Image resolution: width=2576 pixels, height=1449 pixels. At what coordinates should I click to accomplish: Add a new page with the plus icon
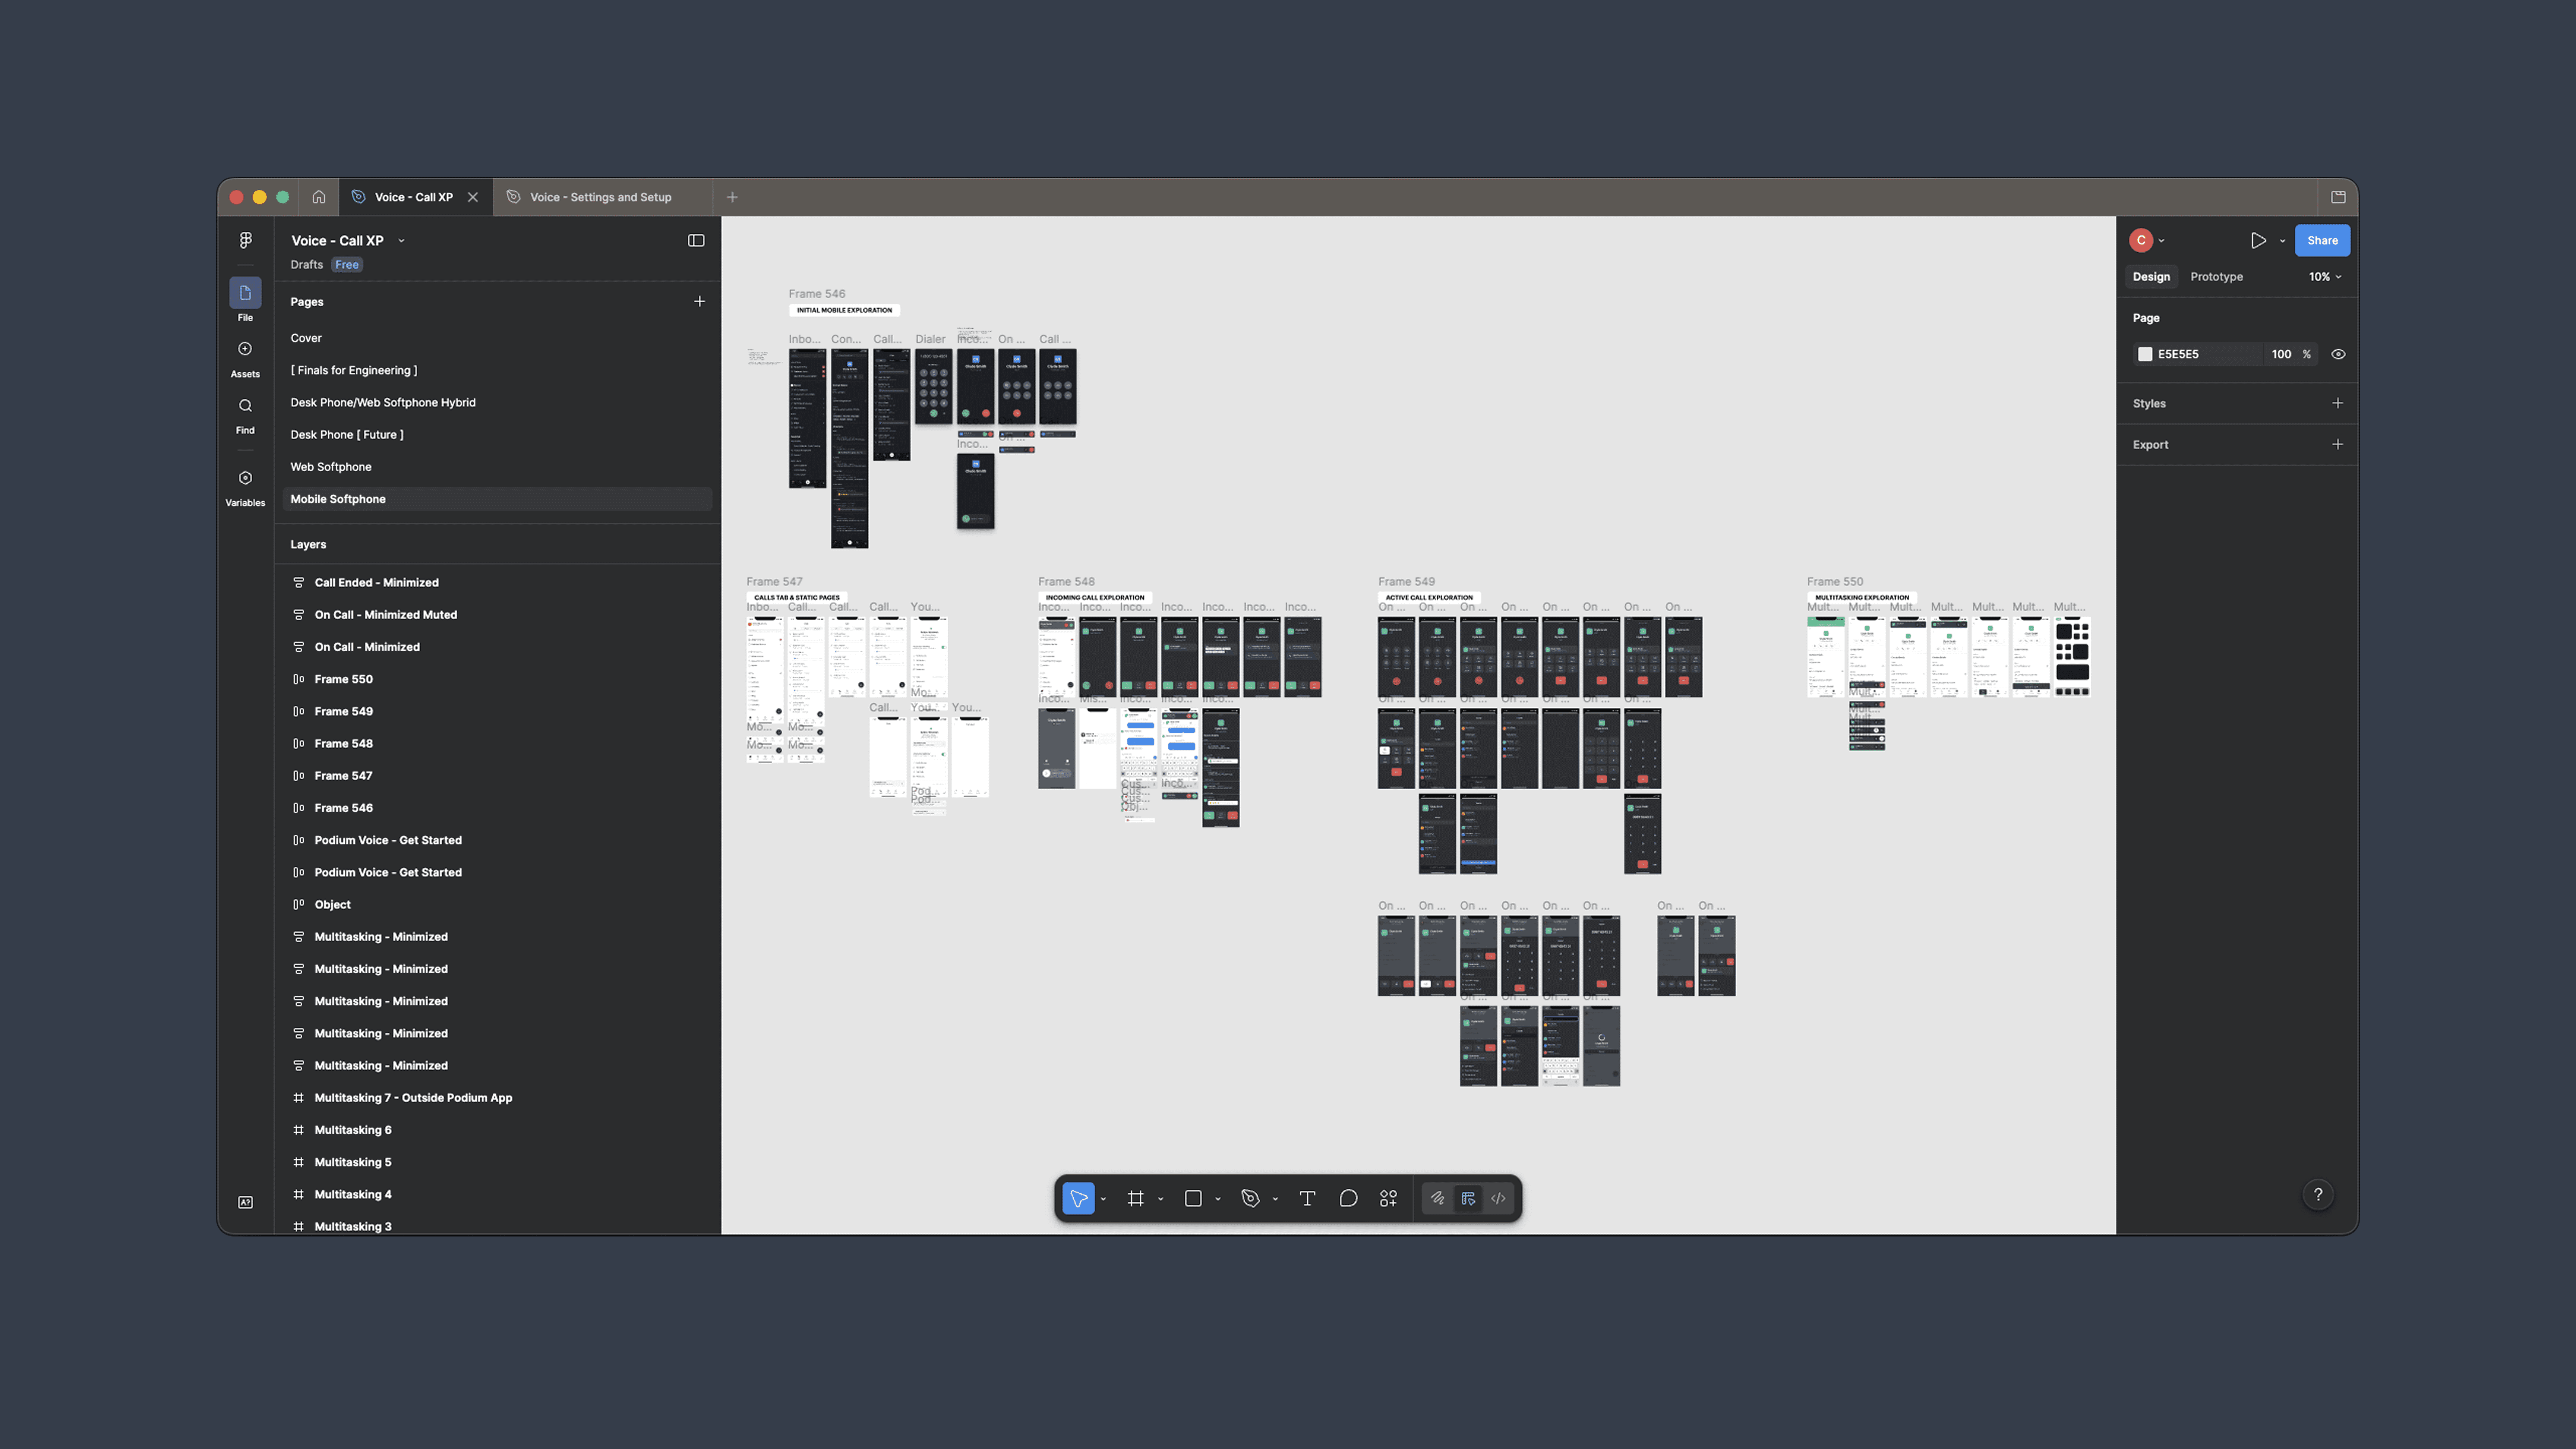[x=699, y=301]
